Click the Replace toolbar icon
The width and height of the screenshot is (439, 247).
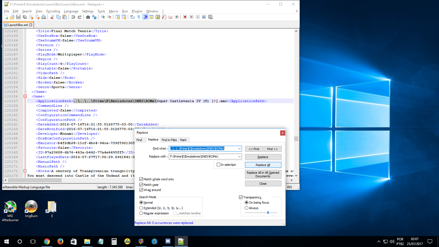94,17
